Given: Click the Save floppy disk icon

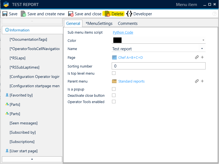Looking at the screenshot, I should click(5, 14).
